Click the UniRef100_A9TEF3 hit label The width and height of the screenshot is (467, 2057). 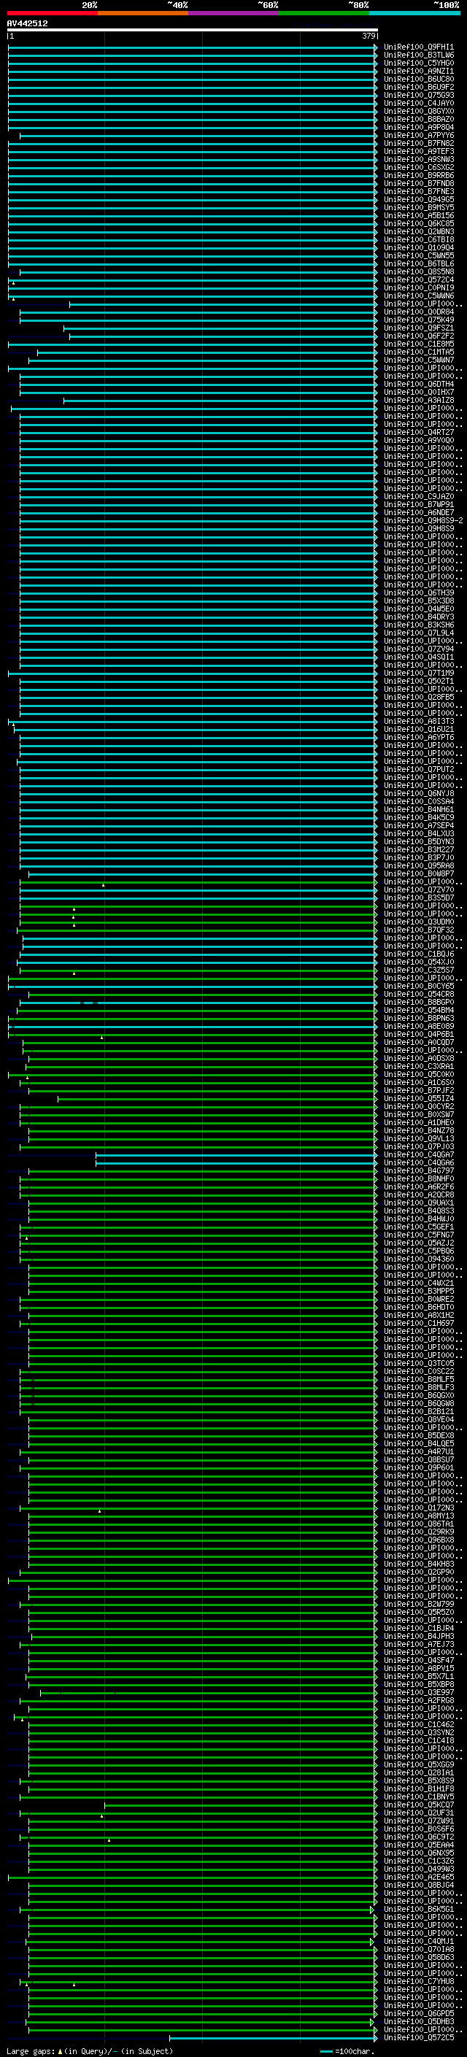(x=419, y=151)
